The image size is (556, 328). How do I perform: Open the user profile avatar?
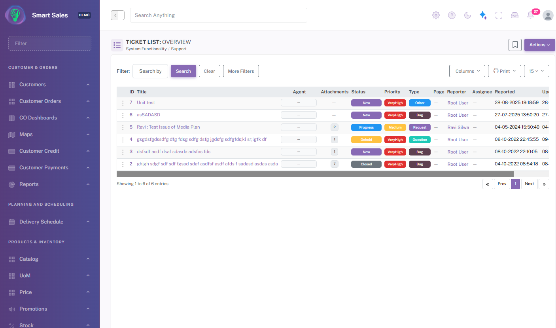coord(548,15)
